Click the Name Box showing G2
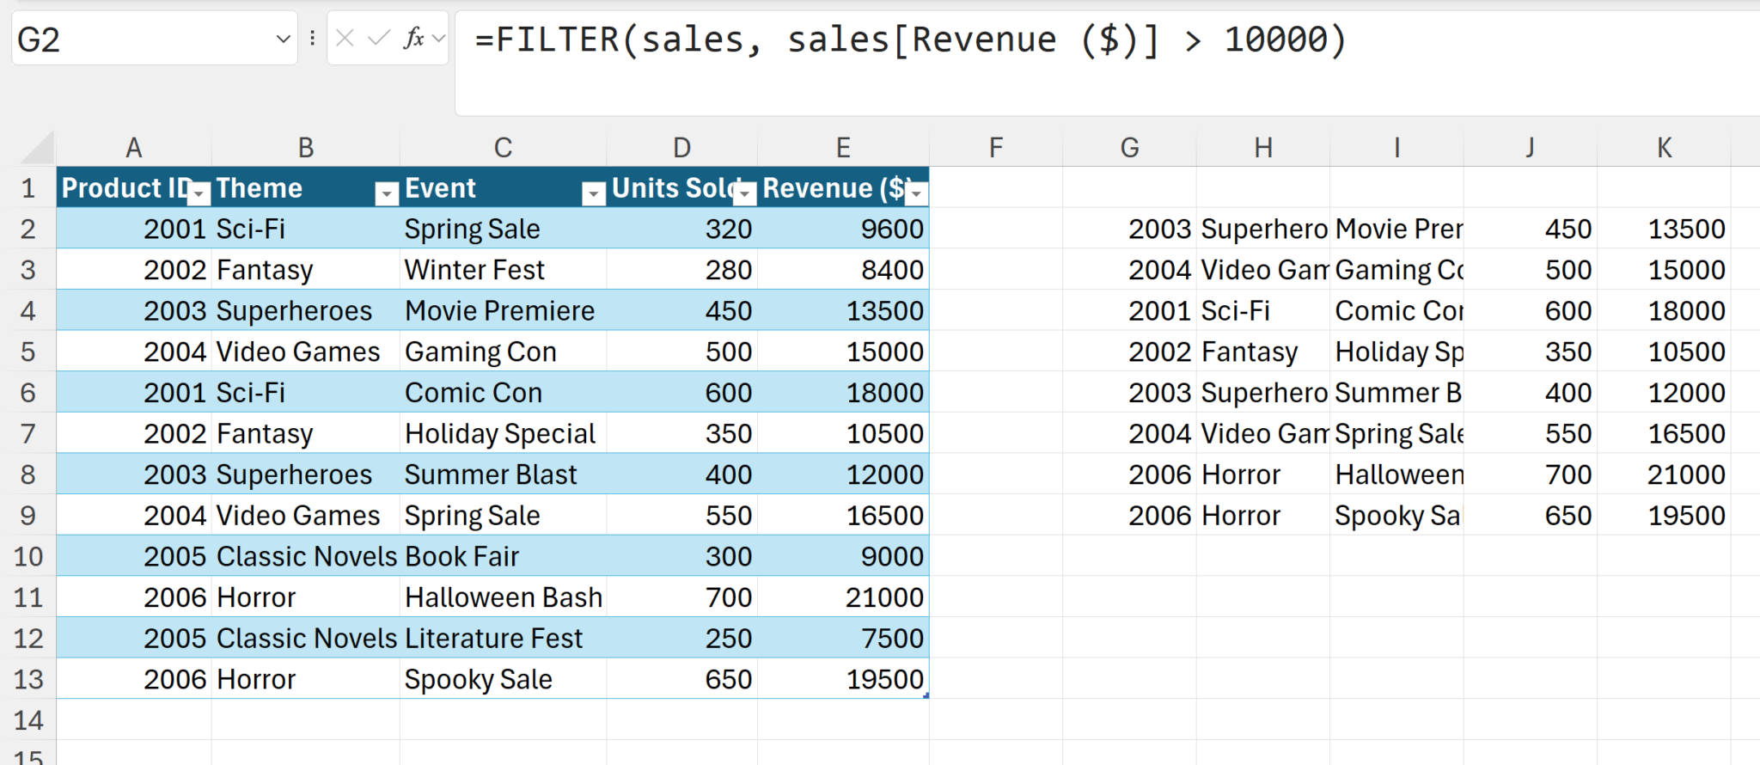 (137, 40)
